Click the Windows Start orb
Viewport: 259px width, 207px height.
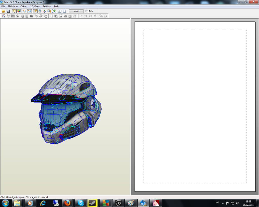click(5, 203)
